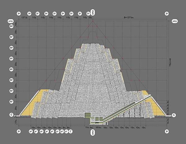
Task: Select the green chamber at the pyramid base
Action: (x=88, y=115)
